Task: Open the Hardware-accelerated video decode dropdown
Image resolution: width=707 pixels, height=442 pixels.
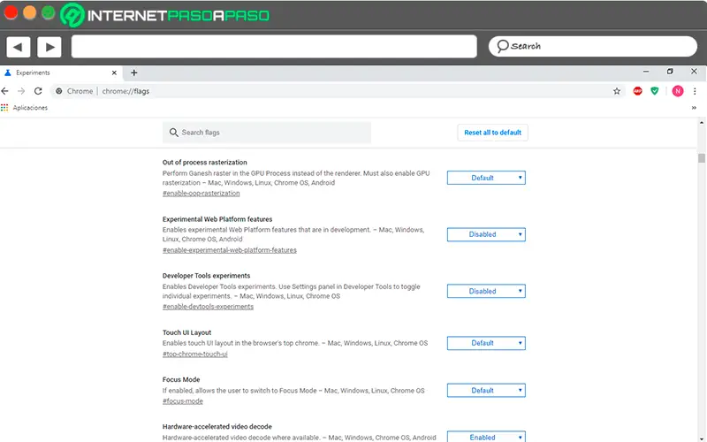Action: point(486,437)
